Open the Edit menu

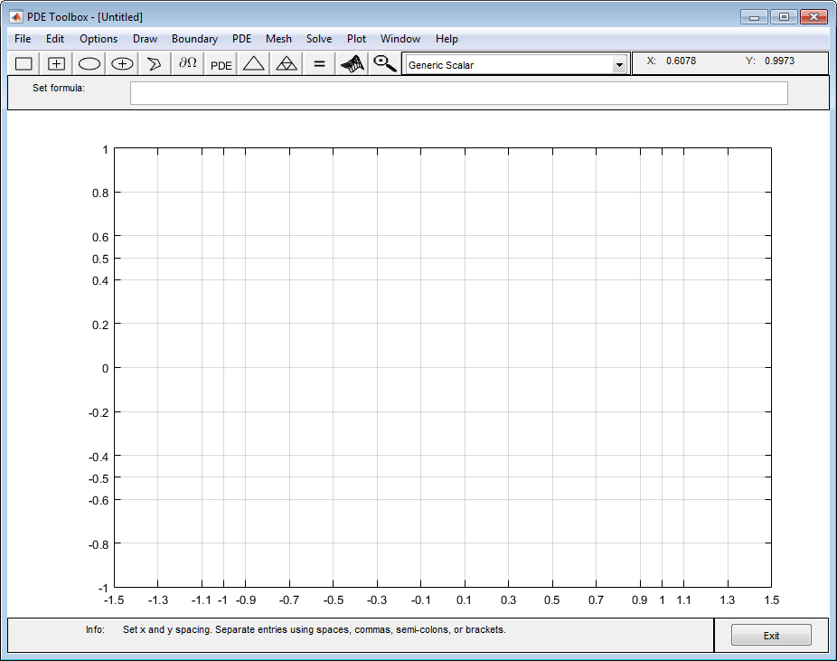(x=55, y=39)
